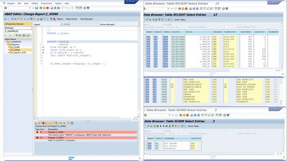Image resolution: width=287 pixels, height=161 pixels.
Task: Open the Utilities menu
Action: click(x=35, y=4)
